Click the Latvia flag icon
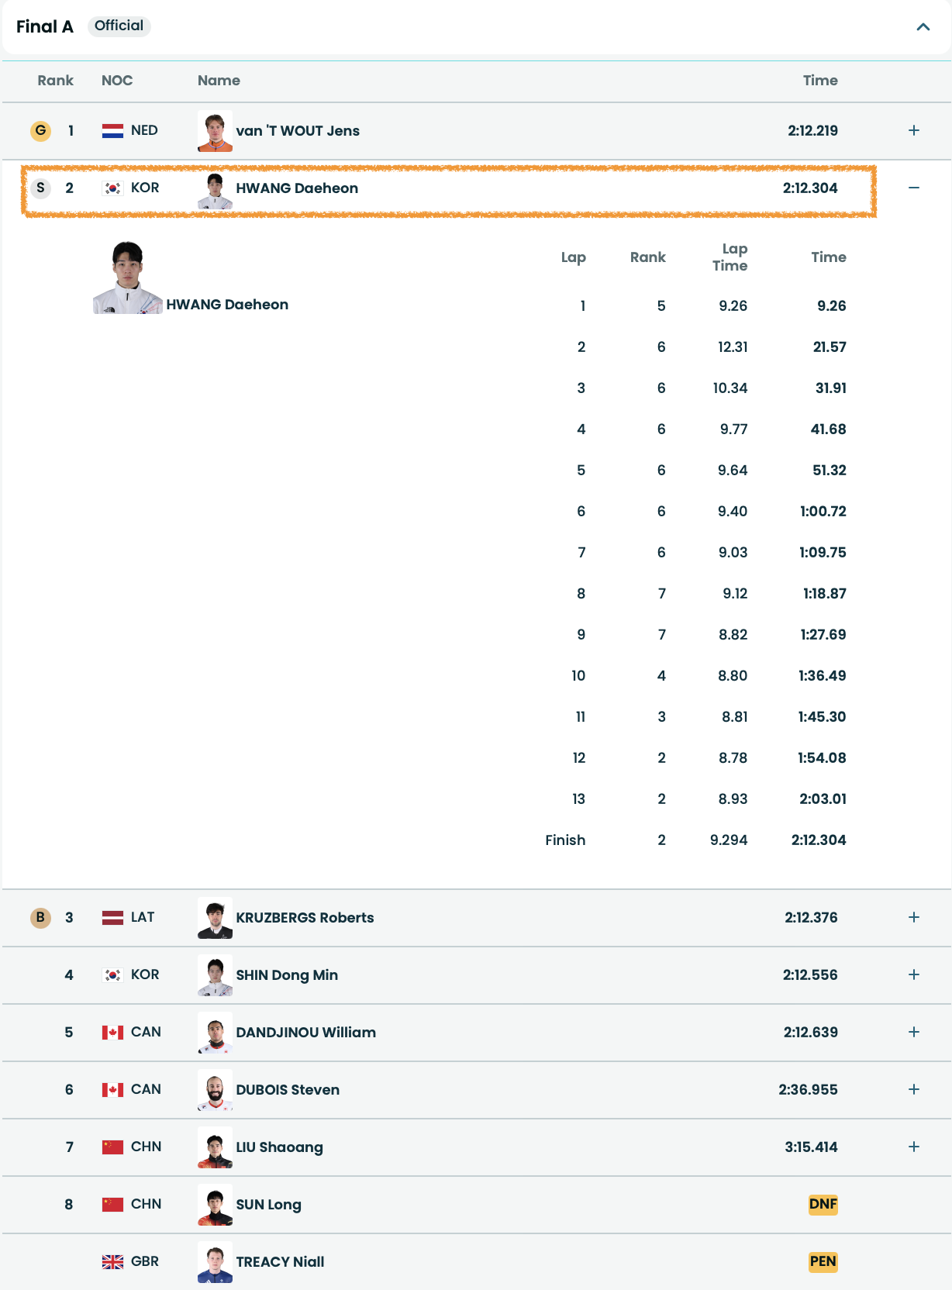The width and height of the screenshot is (952, 1290). click(x=112, y=918)
